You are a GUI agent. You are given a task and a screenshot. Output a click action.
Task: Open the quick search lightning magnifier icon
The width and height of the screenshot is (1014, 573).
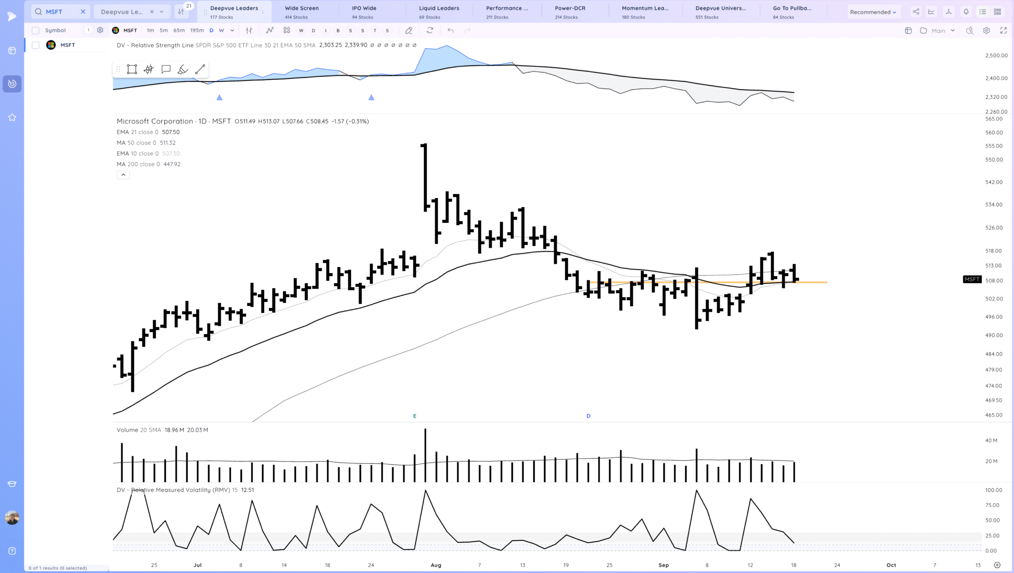coord(970,30)
